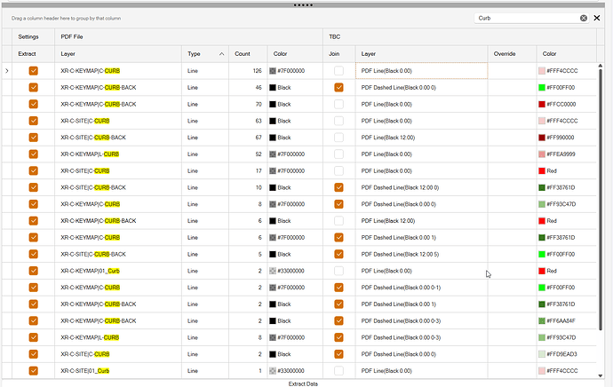Click the #7F000000 color icon in the 126-count row
The image size is (613, 387).
[x=273, y=70]
